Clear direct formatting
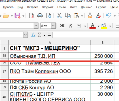The image size is (119, 101). pos(98,16)
